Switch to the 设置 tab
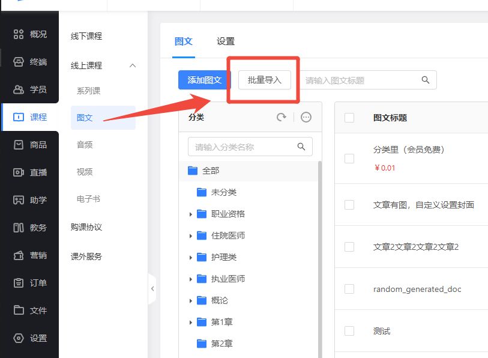The image size is (488, 358). coord(226,41)
